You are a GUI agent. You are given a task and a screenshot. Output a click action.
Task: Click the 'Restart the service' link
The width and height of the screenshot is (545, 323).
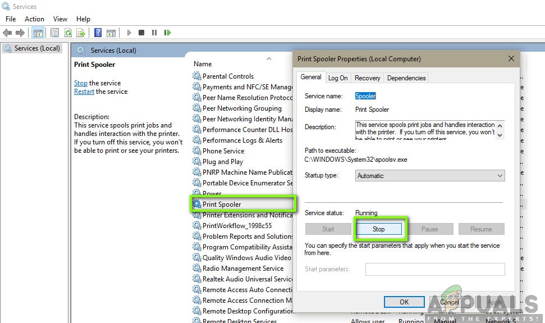tap(84, 92)
